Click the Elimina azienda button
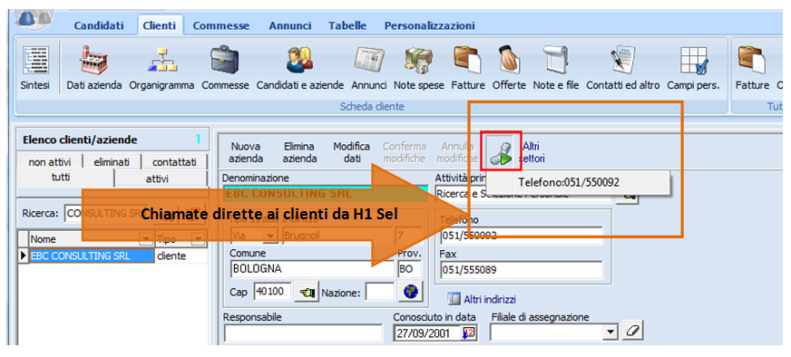The height and width of the screenshot is (357, 791). pyautogui.click(x=299, y=152)
